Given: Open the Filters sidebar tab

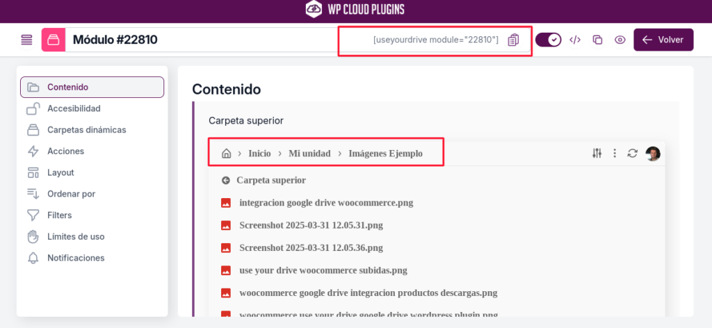Looking at the screenshot, I should tap(92, 215).
